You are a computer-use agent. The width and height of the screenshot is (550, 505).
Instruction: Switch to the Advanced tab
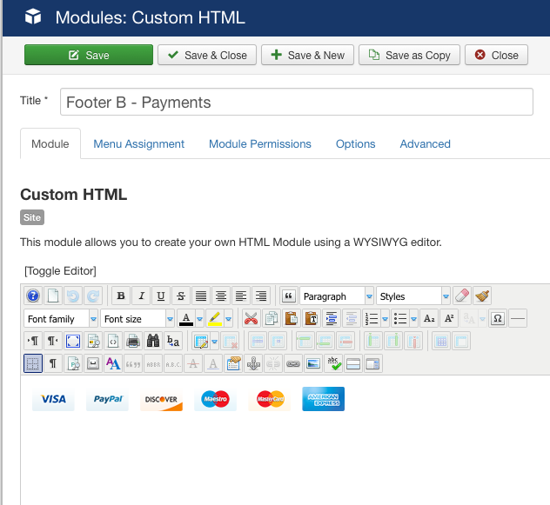426,144
